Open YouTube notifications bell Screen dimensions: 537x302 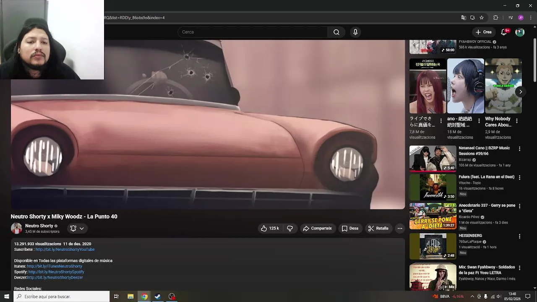504,32
